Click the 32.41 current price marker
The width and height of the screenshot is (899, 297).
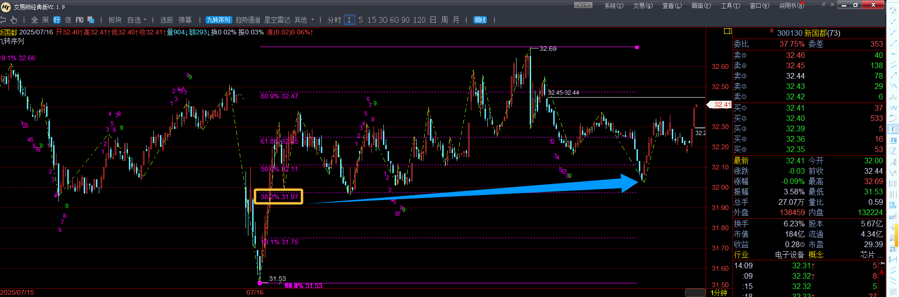point(720,104)
